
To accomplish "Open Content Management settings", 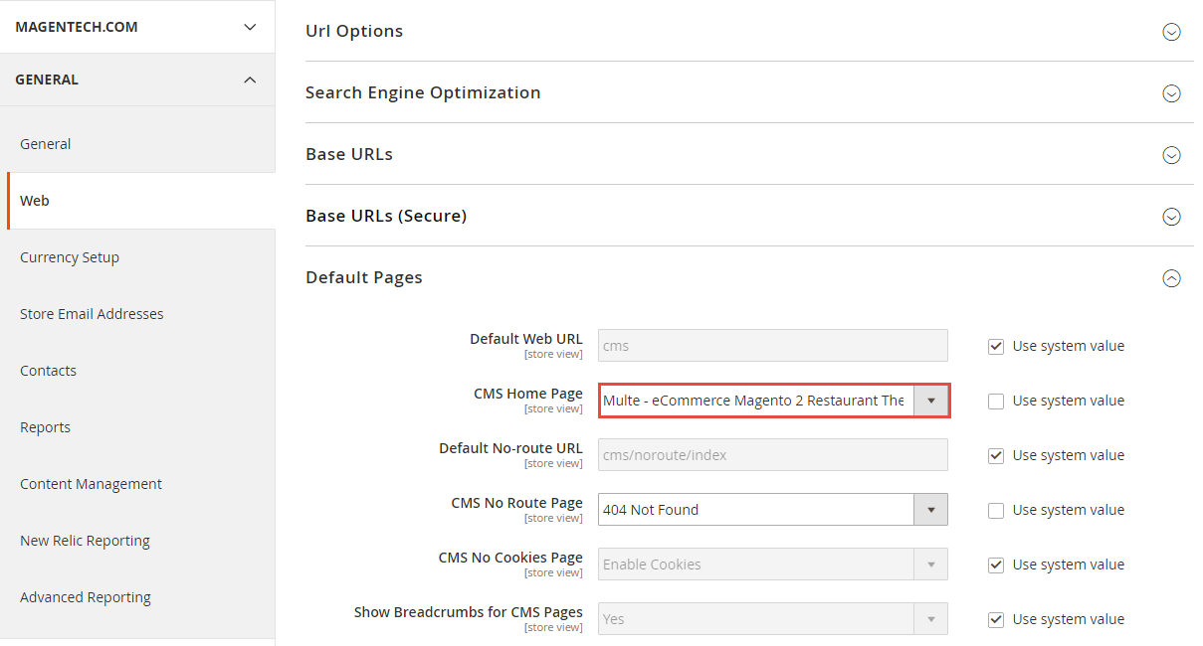I will [91, 484].
